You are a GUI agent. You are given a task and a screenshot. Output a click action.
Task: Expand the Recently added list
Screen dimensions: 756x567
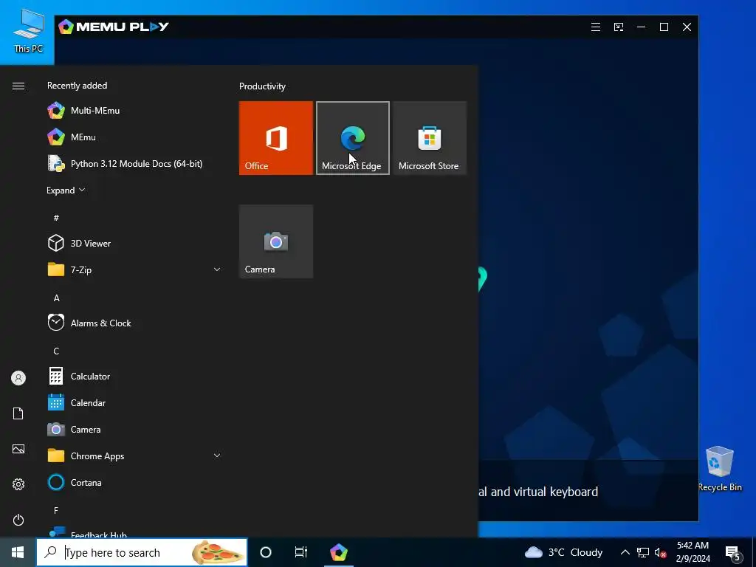(66, 190)
